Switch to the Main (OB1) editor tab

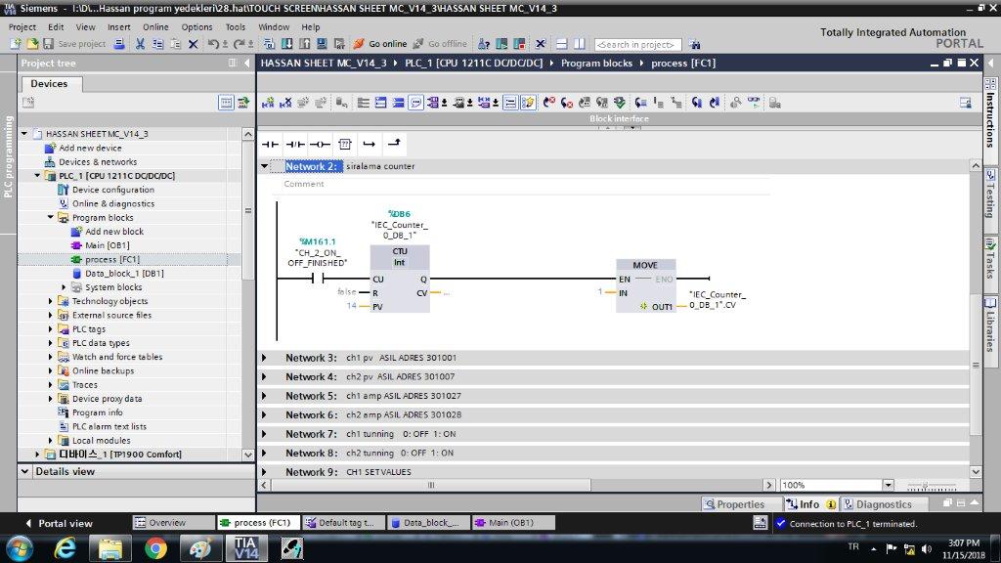(512, 523)
